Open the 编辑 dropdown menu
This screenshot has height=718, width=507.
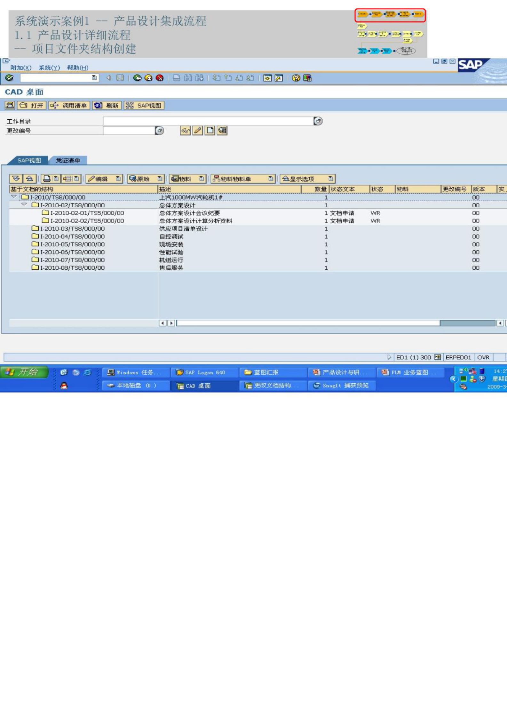[118, 179]
